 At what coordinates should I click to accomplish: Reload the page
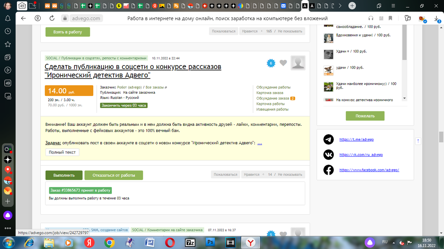pyautogui.click(x=52, y=18)
